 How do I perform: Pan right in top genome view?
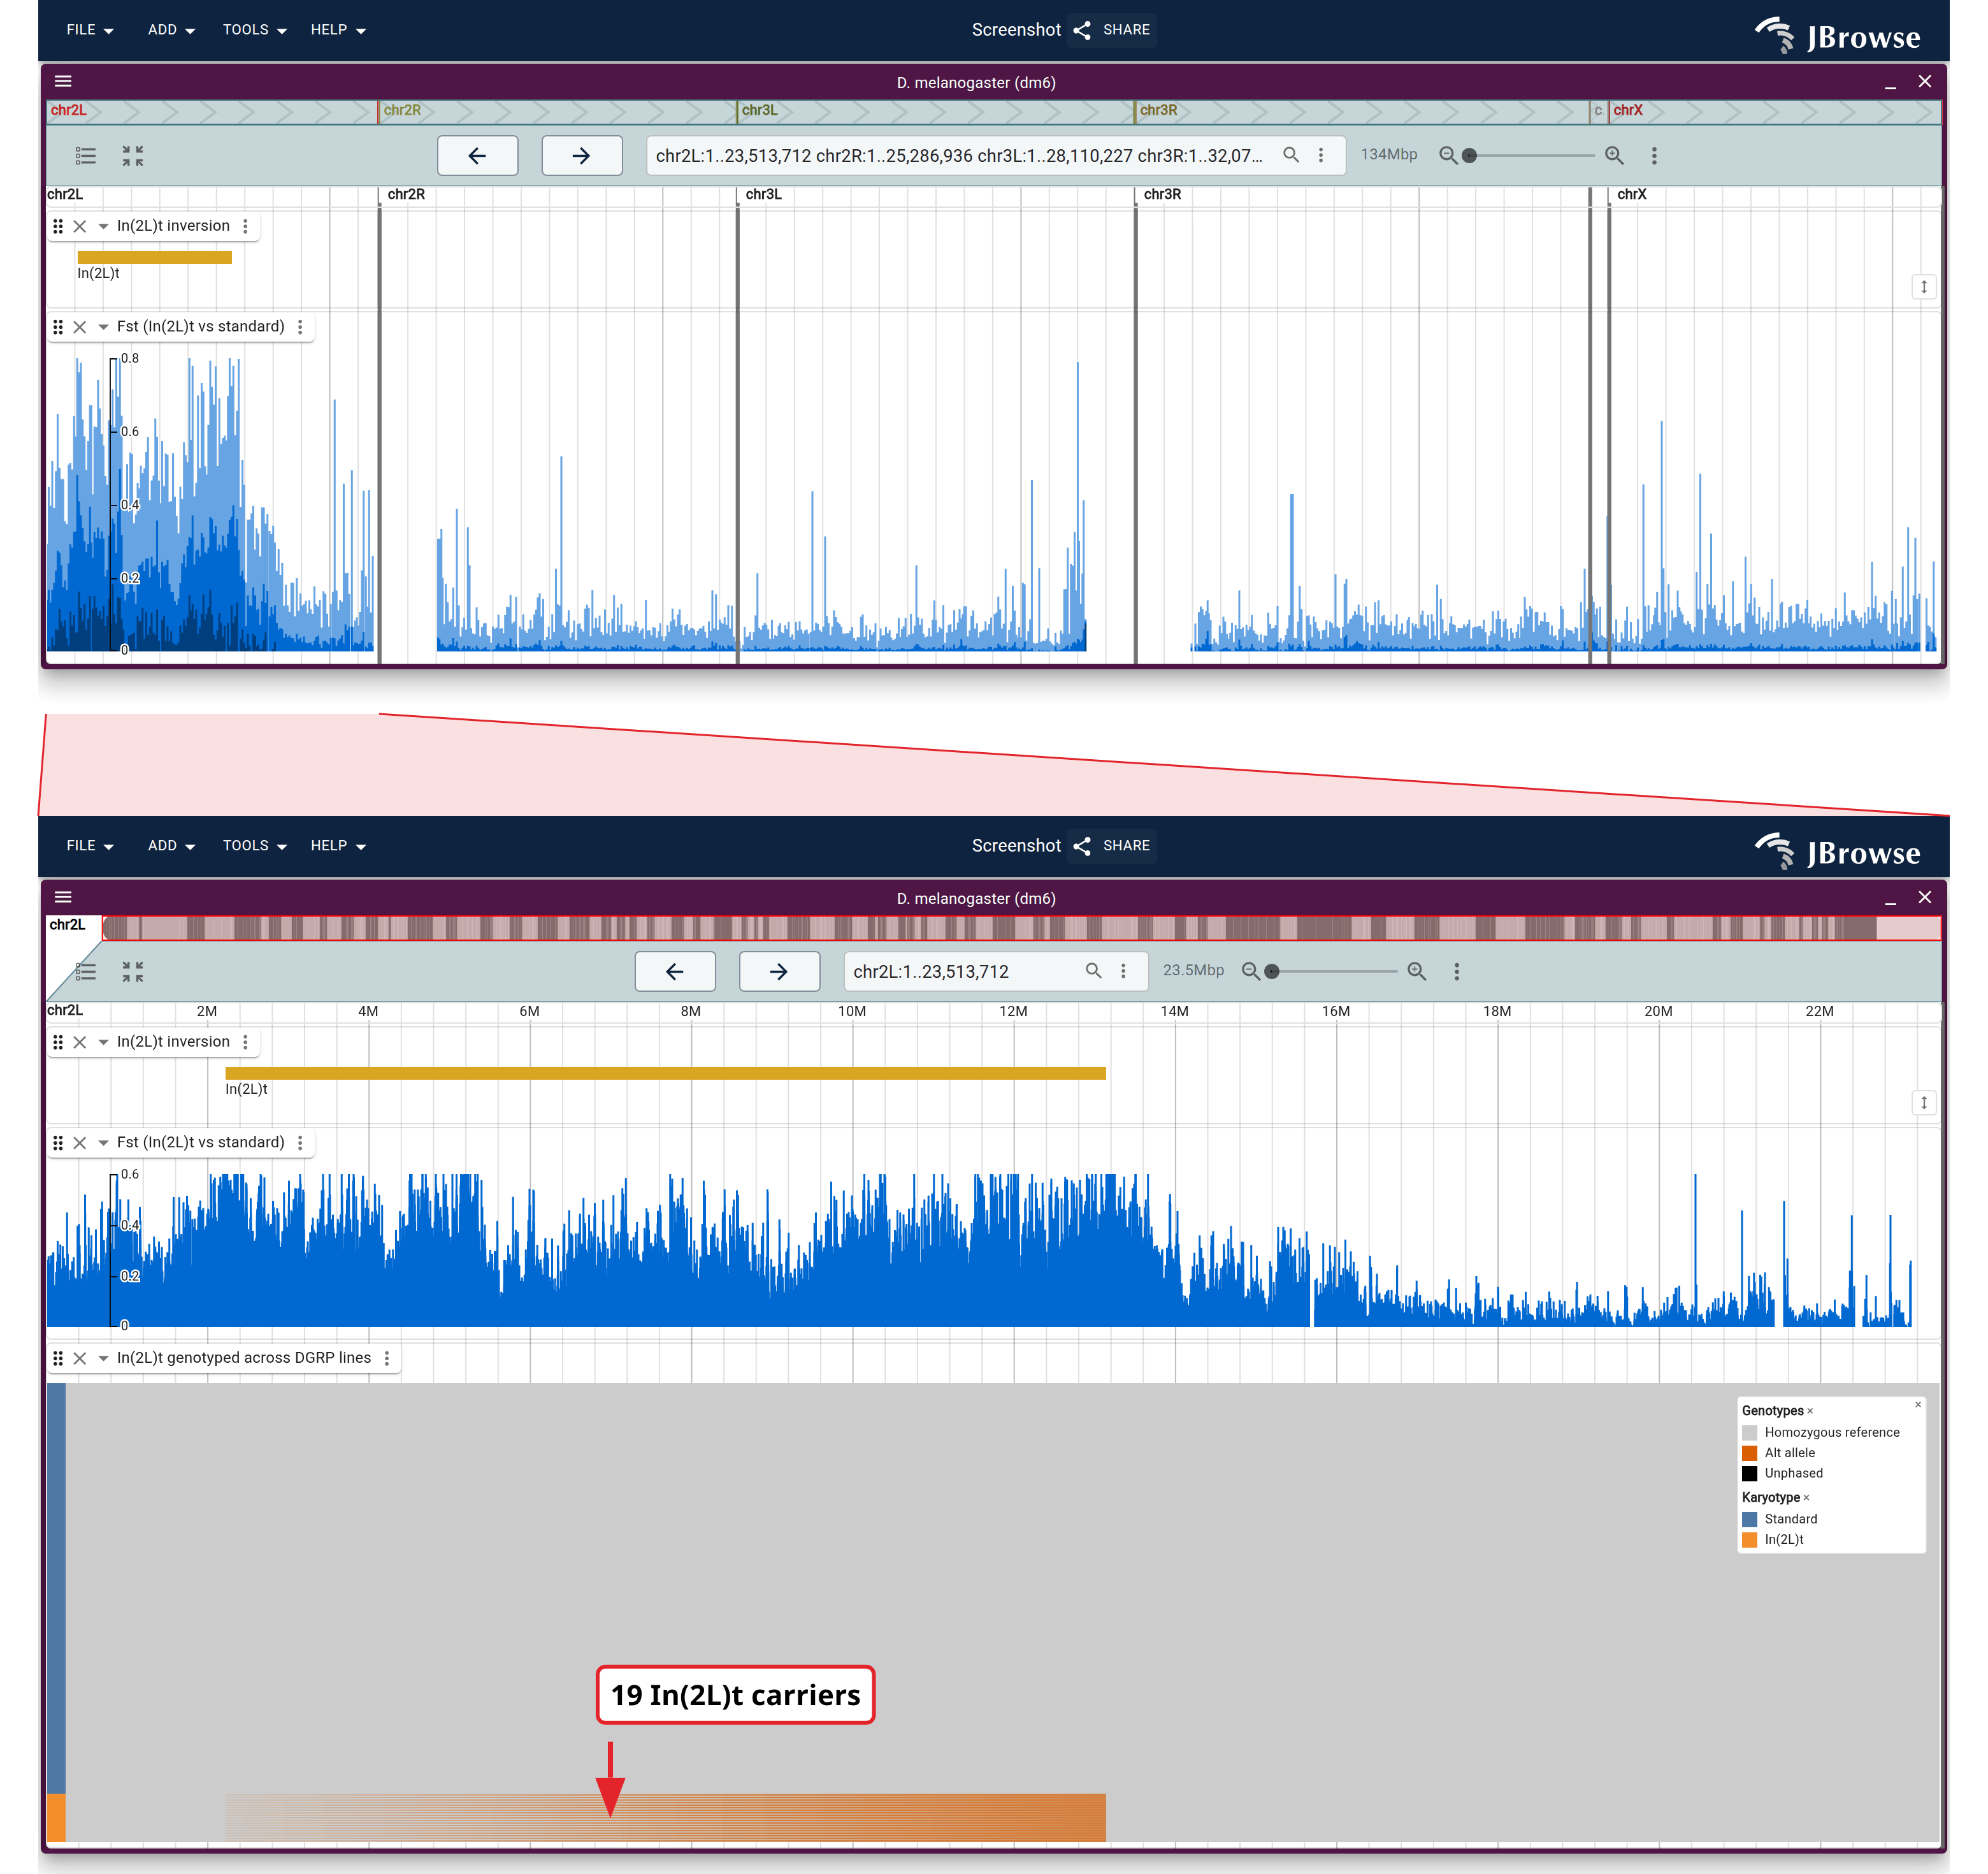tap(582, 155)
